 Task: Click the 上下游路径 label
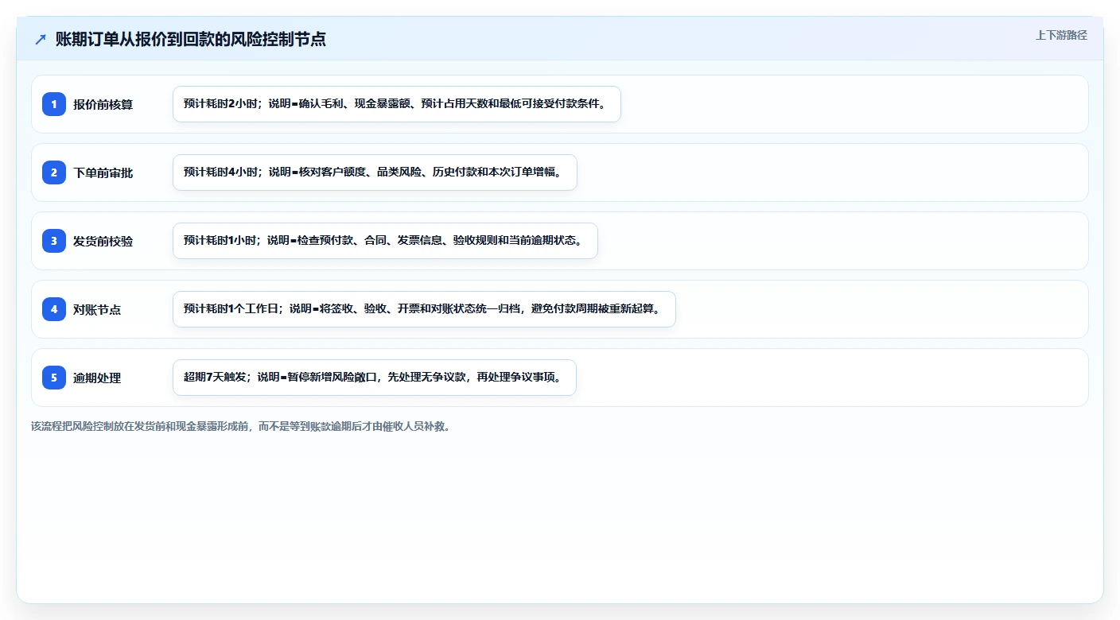coord(1061,35)
